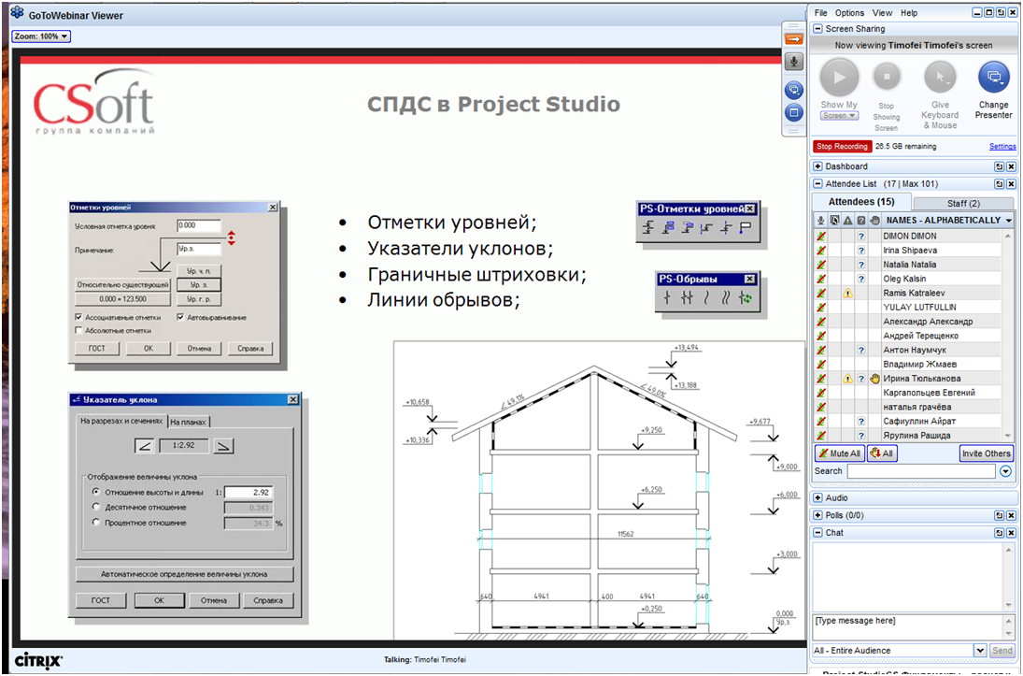
Task: Select the Десятичное отношение radio button
Action: click(x=96, y=507)
